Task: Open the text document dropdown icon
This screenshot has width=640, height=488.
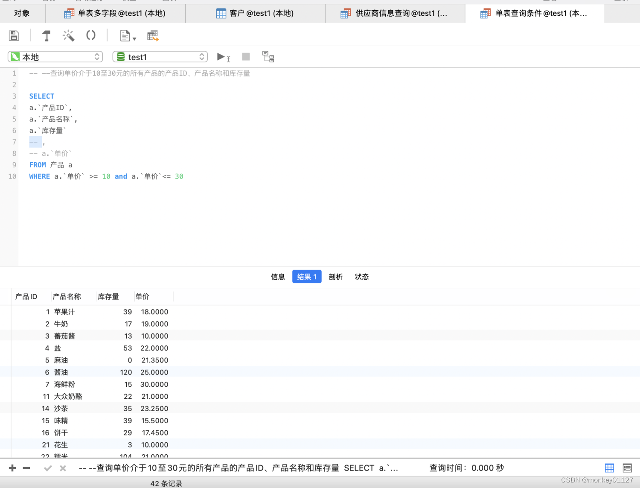Action: click(x=128, y=36)
